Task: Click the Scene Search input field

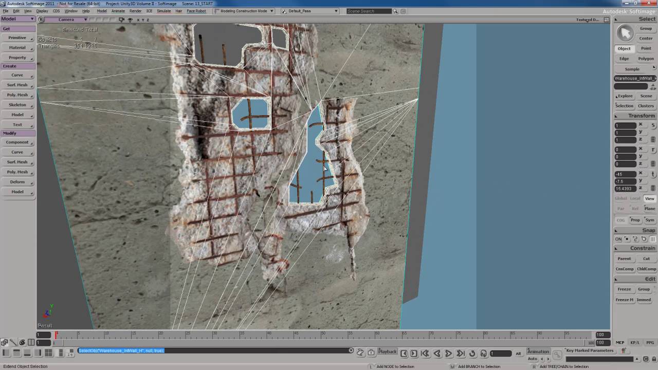Action: pos(369,11)
